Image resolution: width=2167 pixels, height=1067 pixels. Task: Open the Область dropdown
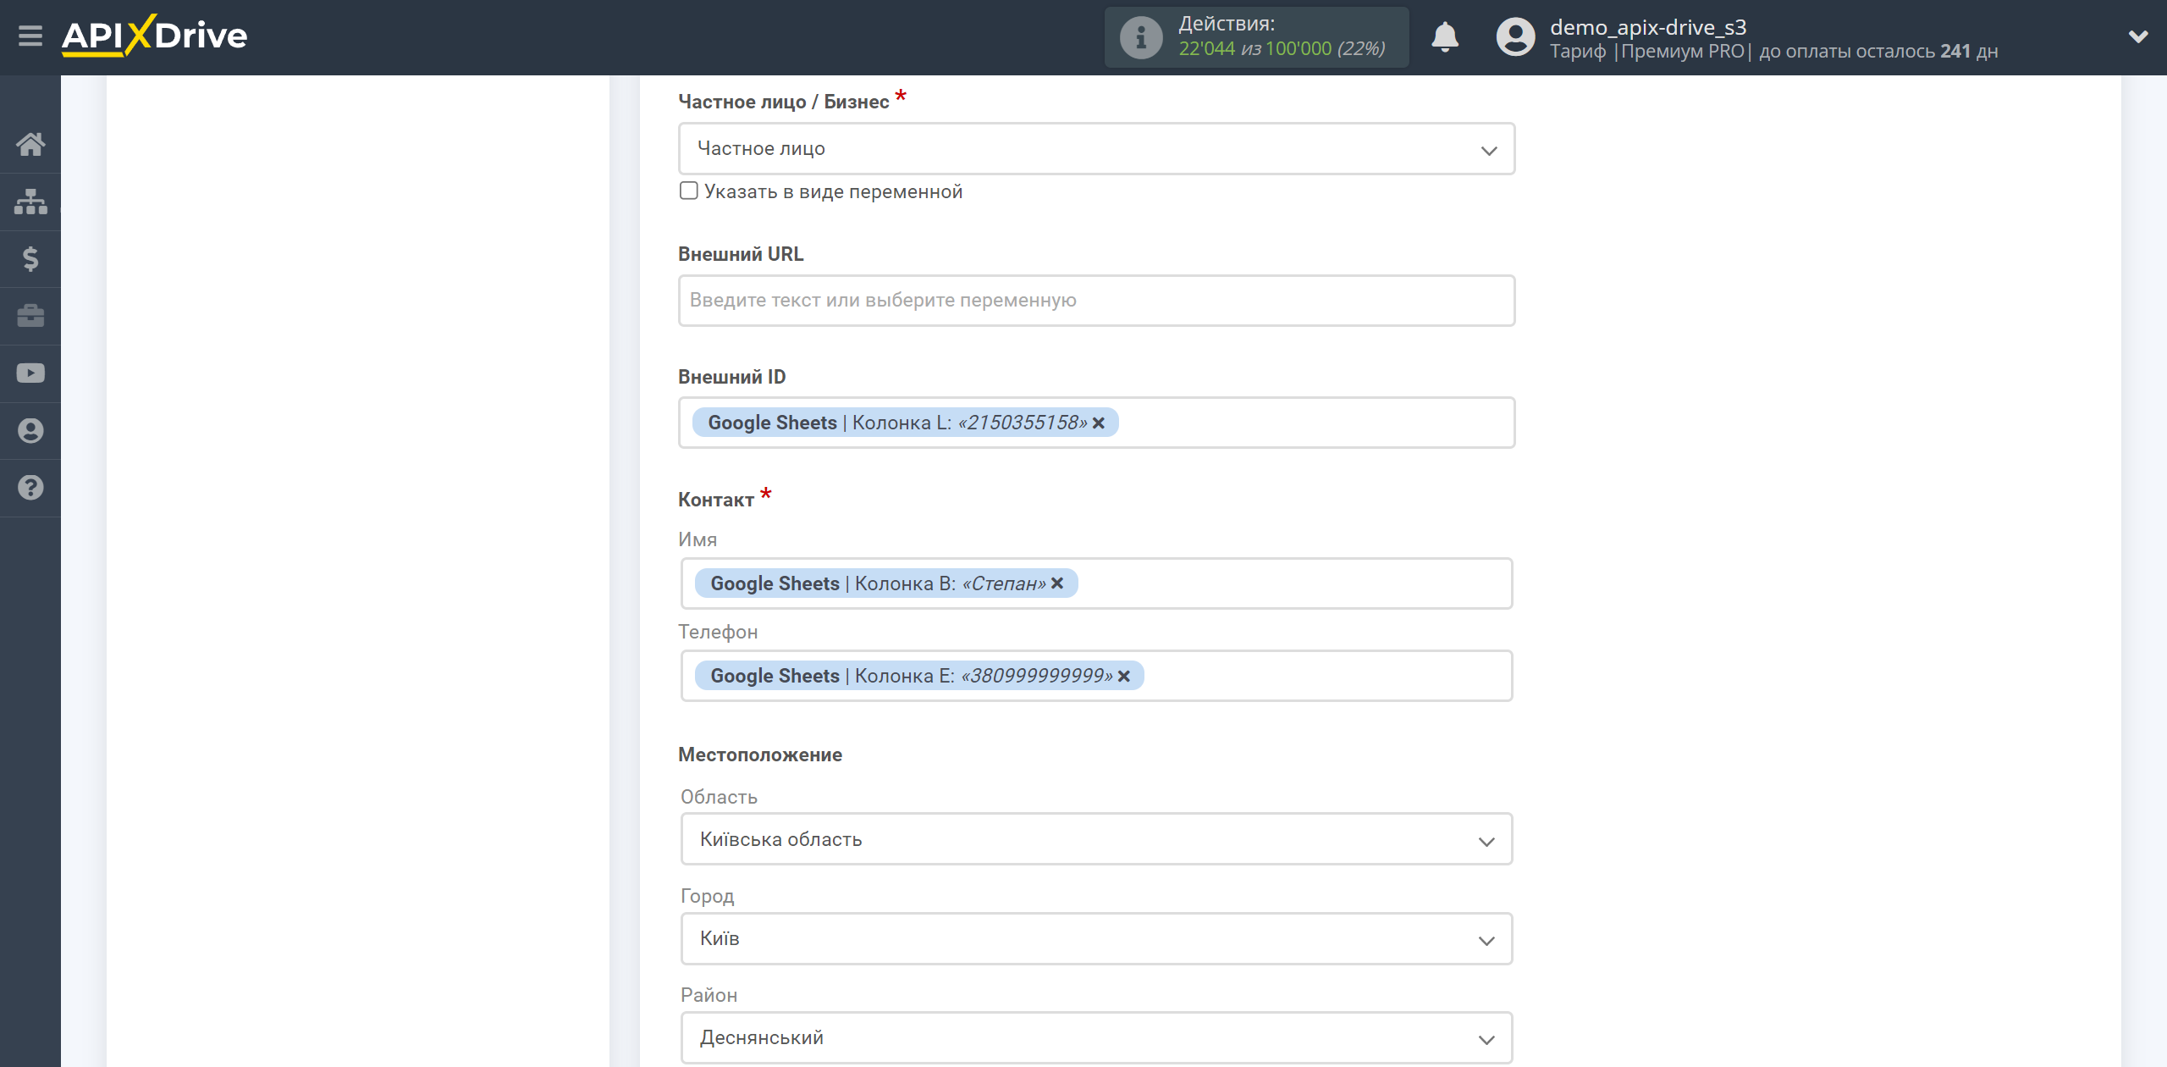coord(1096,839)
